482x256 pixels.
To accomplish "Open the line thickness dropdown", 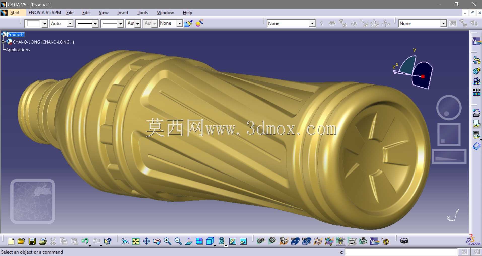I will tap(95, 24).
